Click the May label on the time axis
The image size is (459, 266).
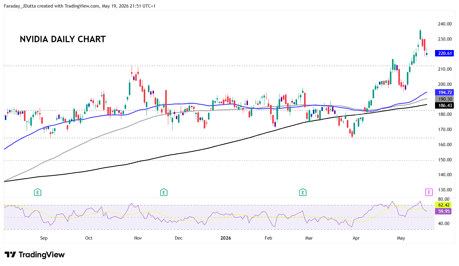[401, 238]
